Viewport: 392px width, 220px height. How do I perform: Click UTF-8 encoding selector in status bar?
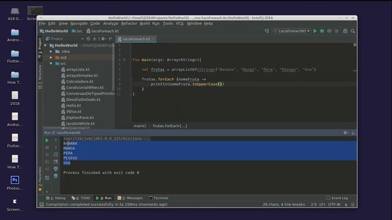[x=334, y=205]
